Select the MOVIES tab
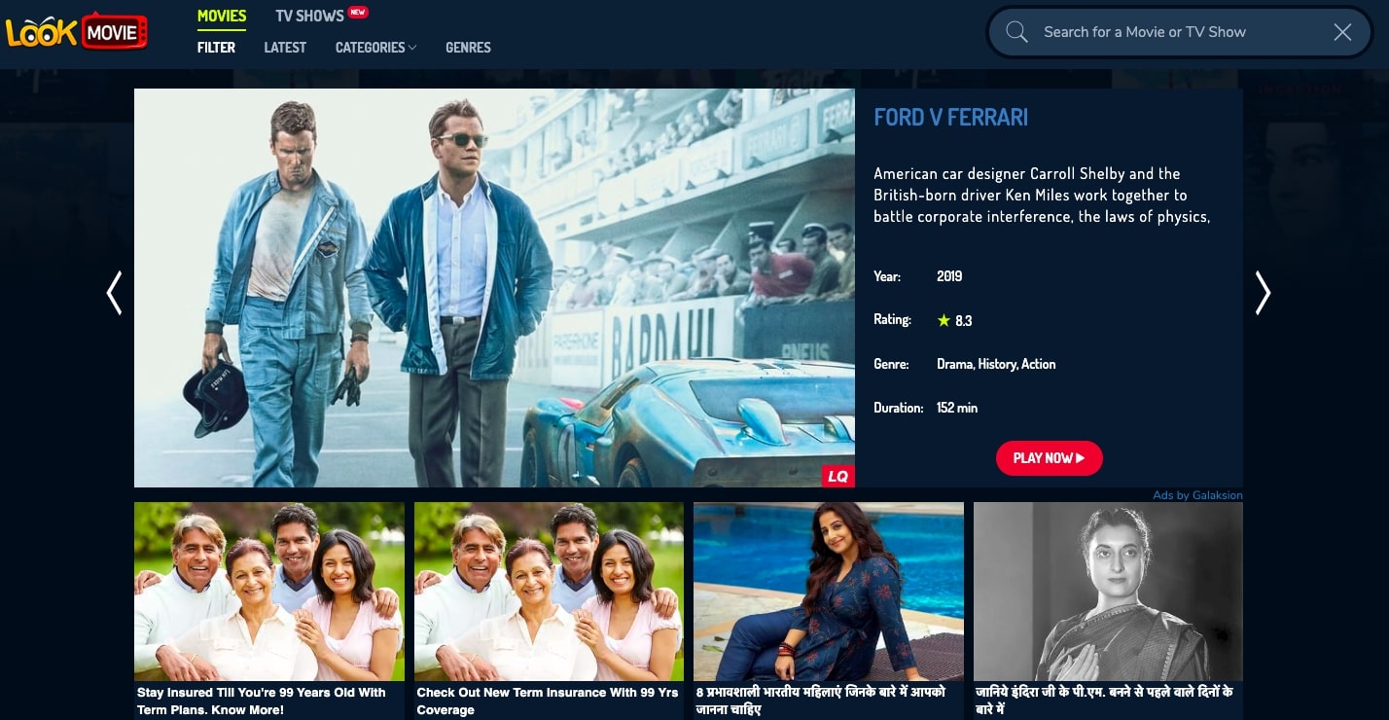Screen dimensions: 1389x720 tap(222, 15)
